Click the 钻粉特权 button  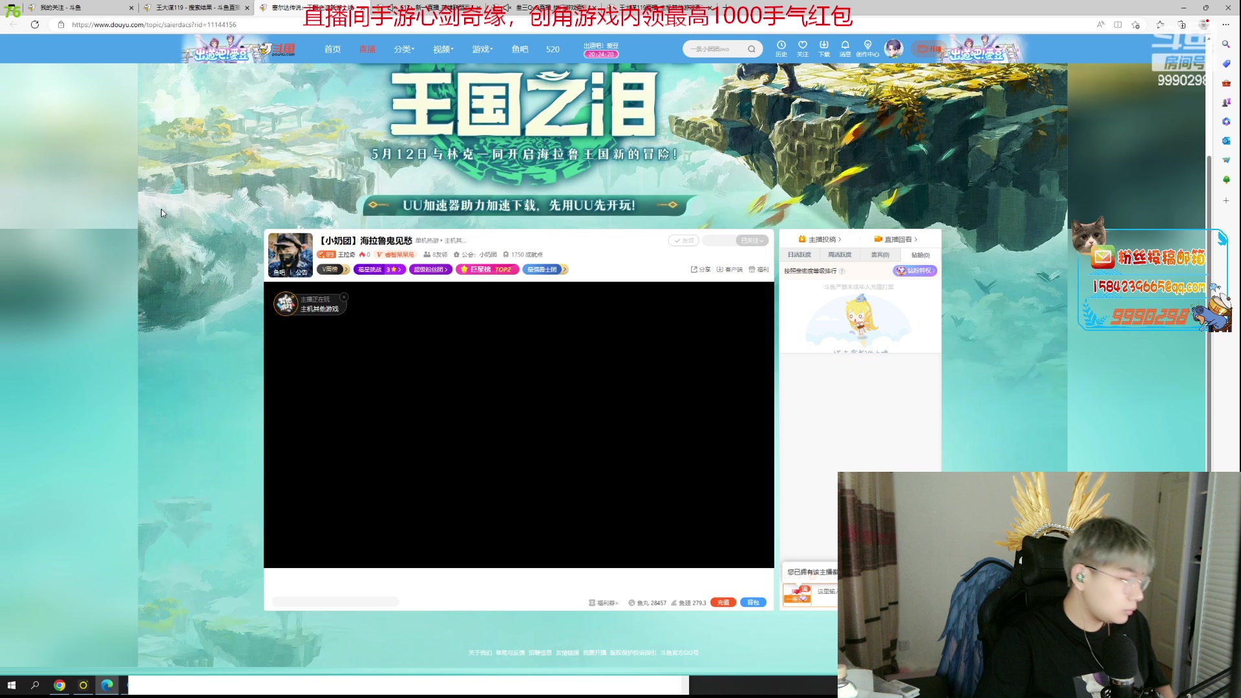pyautogui.click(x=915, y=271)
